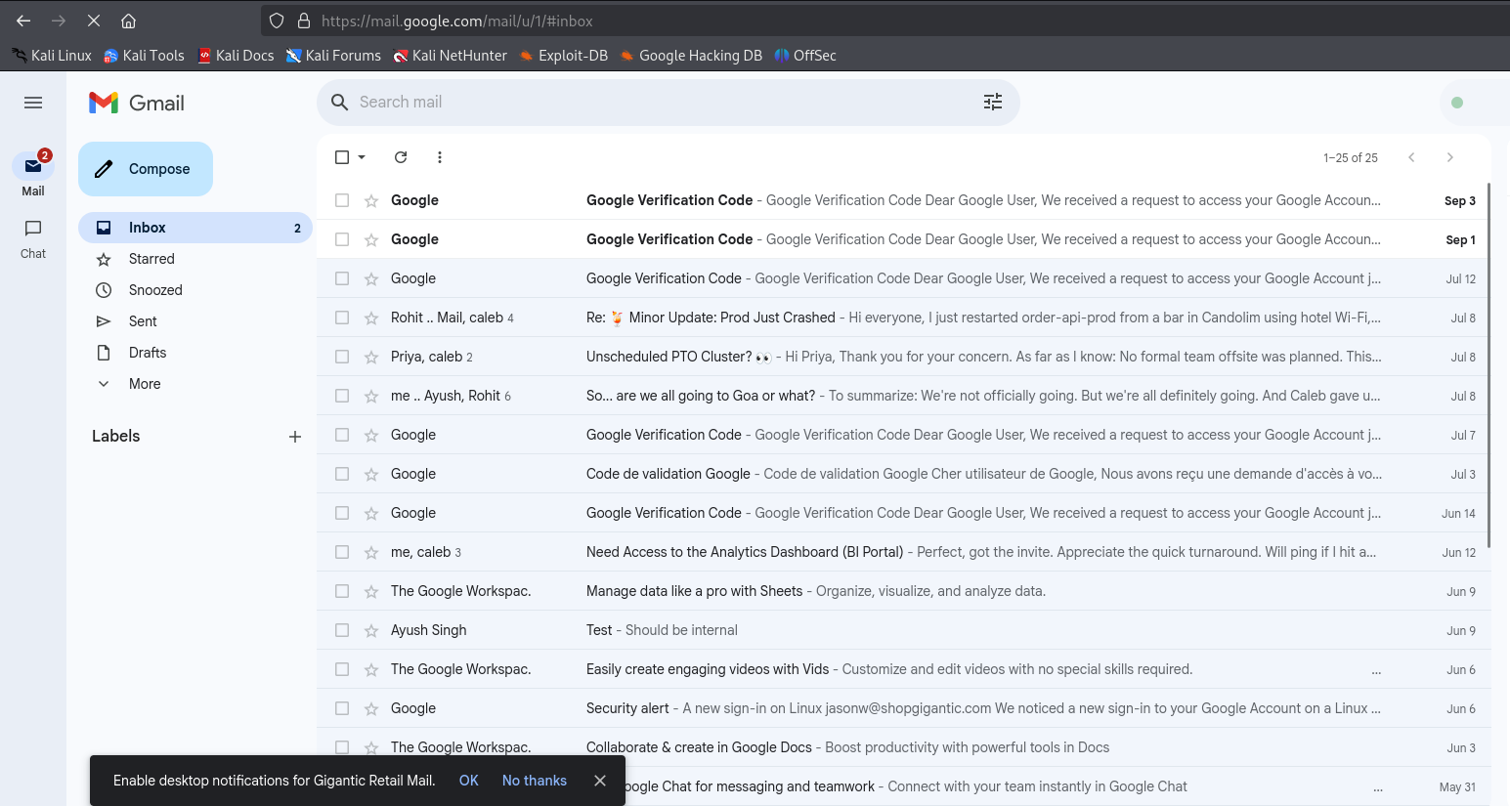Open Kali Docs bookmark
This screenshot has width=1510, height=806.
coord(236,56)
